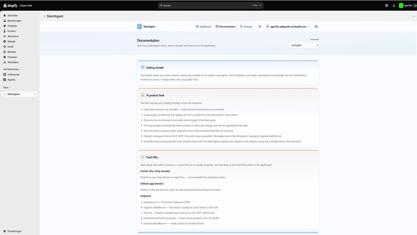Click the Feed URLs link icon
Screen dimensions: 417x235
tap(143, 157)
